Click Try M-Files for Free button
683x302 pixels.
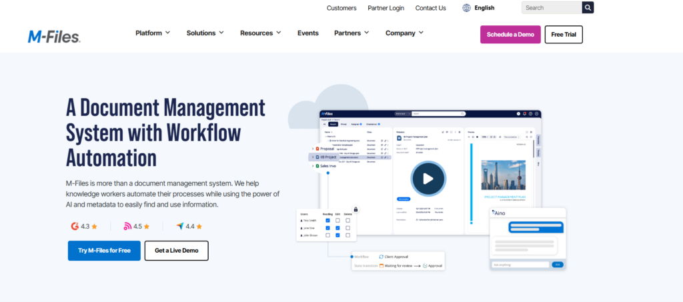click(104, 251)
